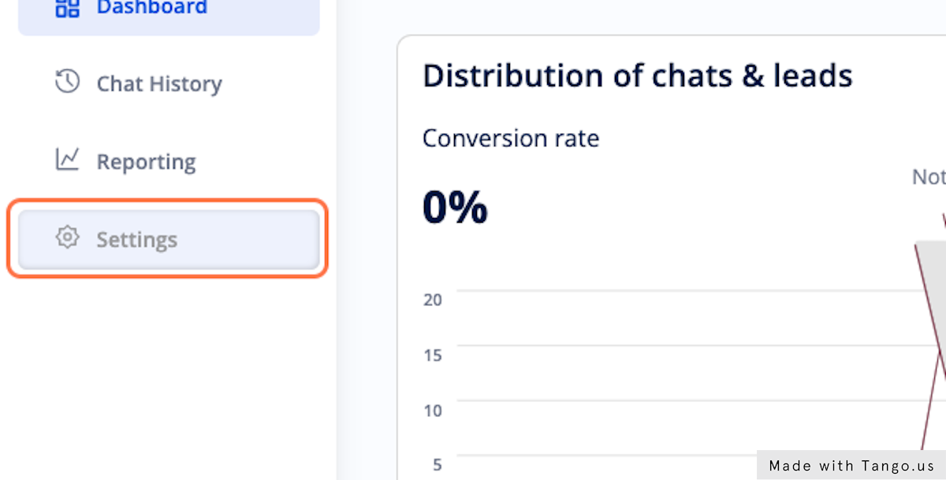Click the 20 y-axis label
The height and width of the screenshot is (480, 946).
(x=432, y=300)
